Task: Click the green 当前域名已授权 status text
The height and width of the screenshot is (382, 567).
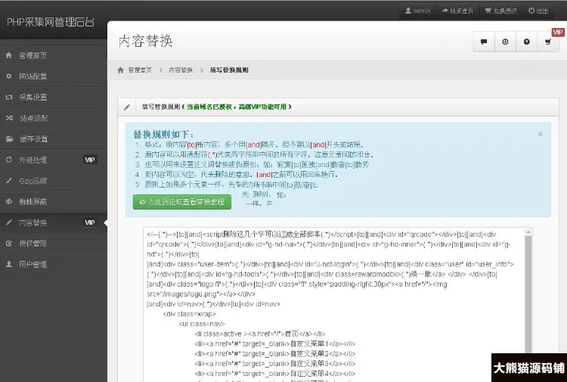Action: [237, 107]
